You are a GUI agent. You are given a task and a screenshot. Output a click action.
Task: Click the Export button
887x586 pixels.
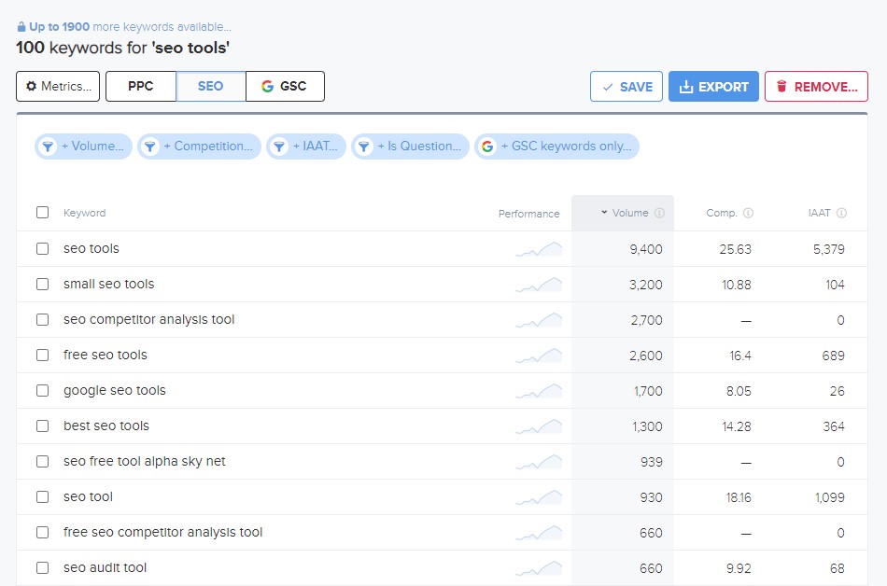coord(713,87)
